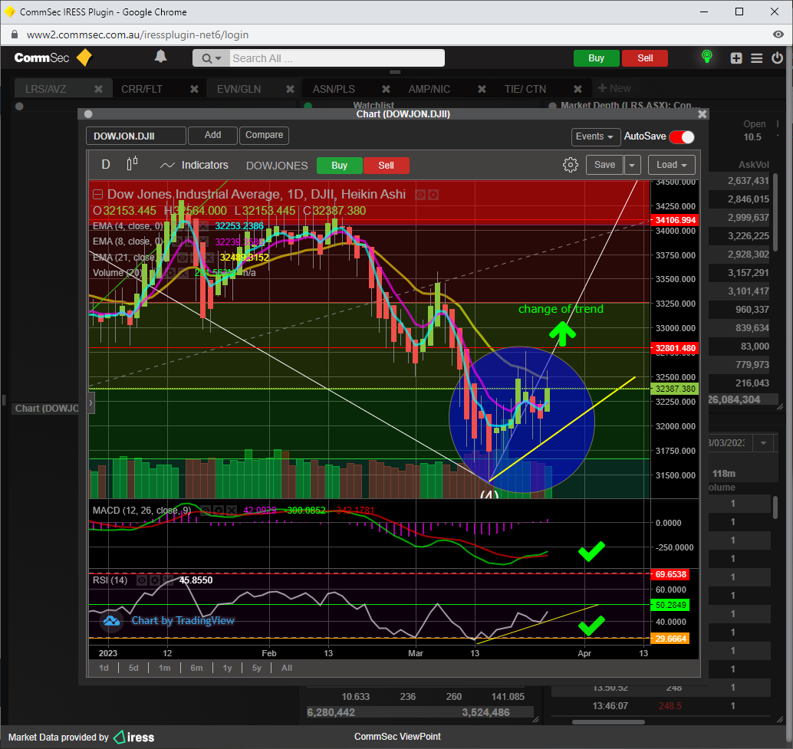Toggle the AutoSave switch
Screen dimensions: 793x749
681,136
